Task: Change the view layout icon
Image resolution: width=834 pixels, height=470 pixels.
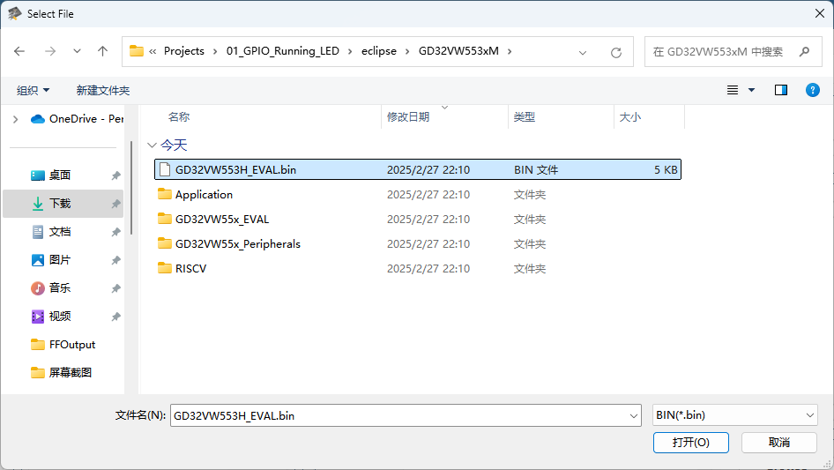Action: pos(733,90)
